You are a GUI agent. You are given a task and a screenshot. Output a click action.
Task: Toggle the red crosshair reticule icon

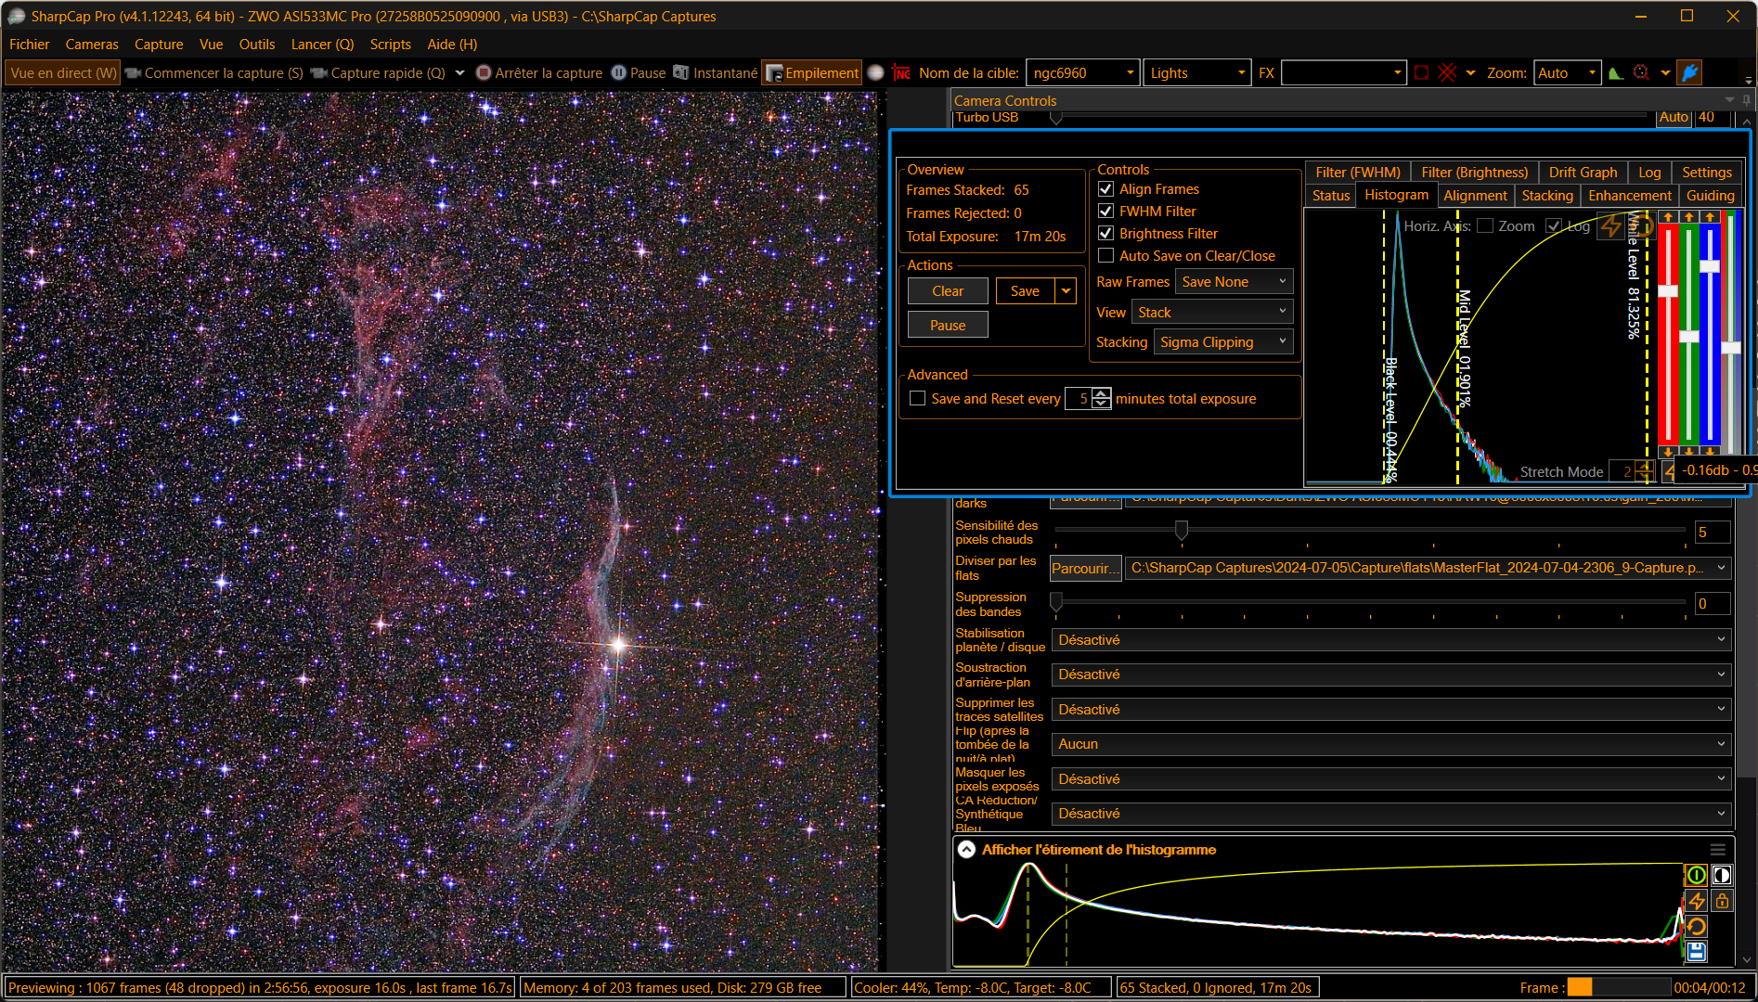[x=1447, y=72]
